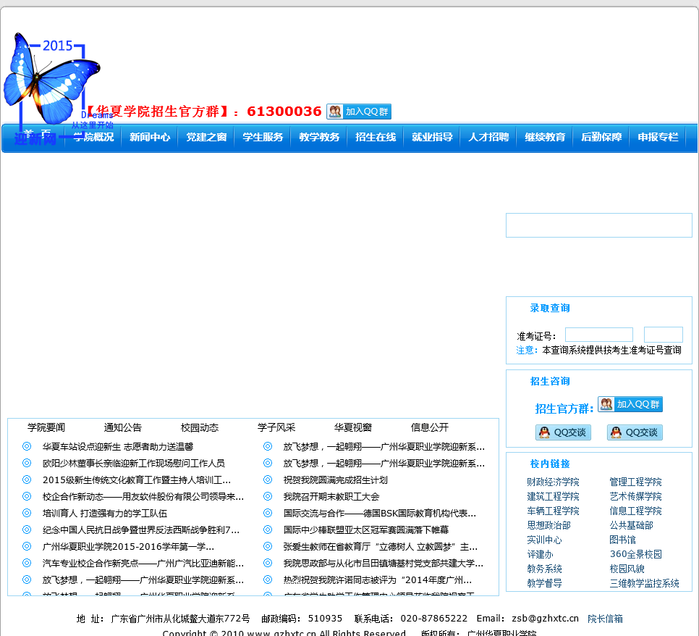The height and width of the screenshot is (636, 699).
Task: Switch to the 校园动态 tab
Action: tap(200, 427)
